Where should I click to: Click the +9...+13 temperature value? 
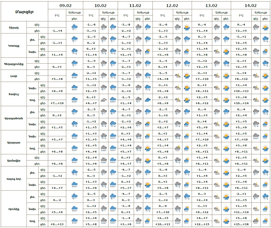click(57, 224)
